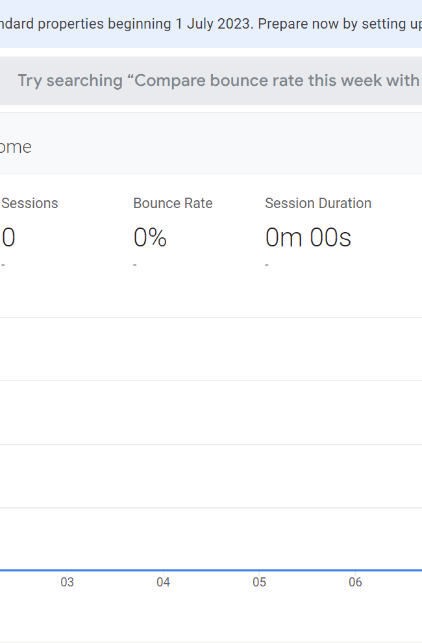Click the blue chart line above the 06 label

pyautogui.click(x=355, y=570)
